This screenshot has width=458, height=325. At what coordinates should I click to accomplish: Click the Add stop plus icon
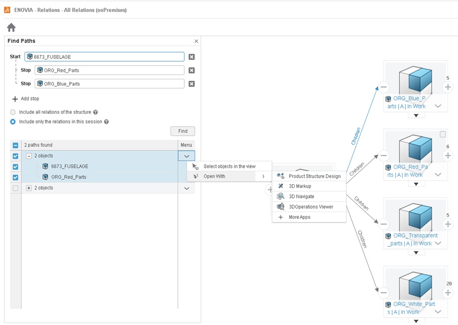[x=15, y=99]
